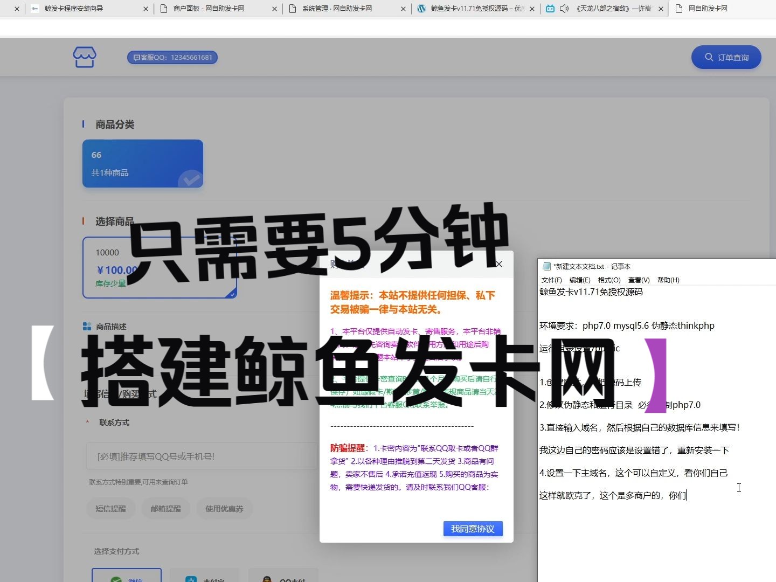Click the tab audio mute speaker icon
This screenshot has width=776, height=582.
[564, 9]
